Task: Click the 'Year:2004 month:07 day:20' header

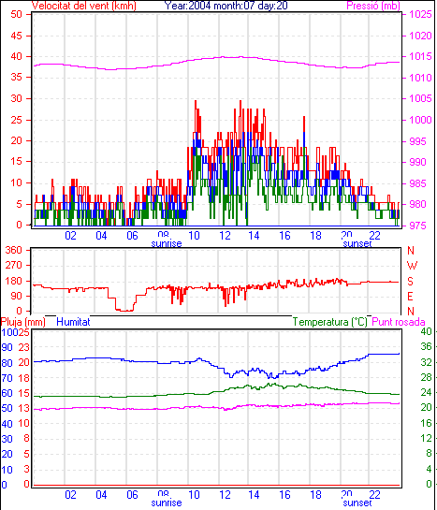Action: tap(226, 6)
